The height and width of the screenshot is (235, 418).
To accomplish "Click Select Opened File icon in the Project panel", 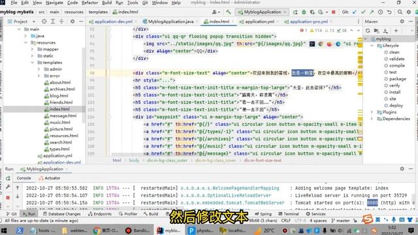I will [44, 22].
